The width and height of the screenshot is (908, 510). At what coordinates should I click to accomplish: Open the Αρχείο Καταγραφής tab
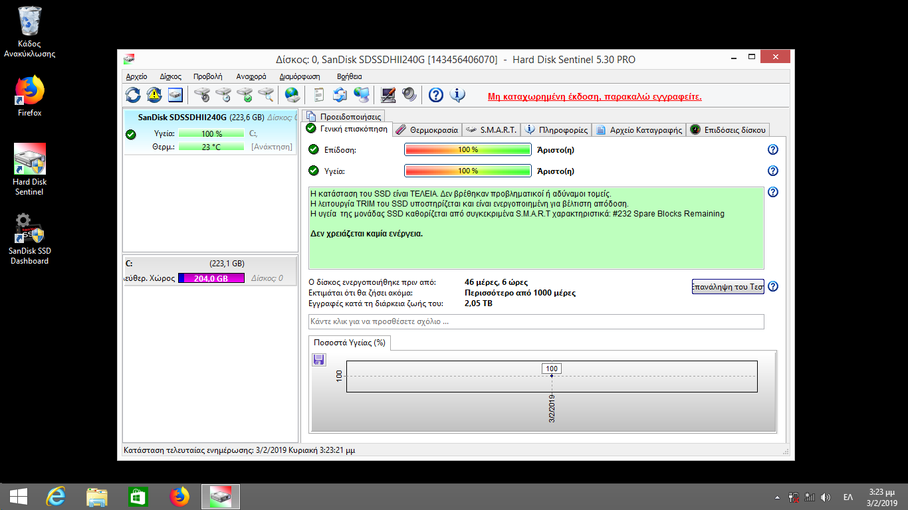point(638,130)
